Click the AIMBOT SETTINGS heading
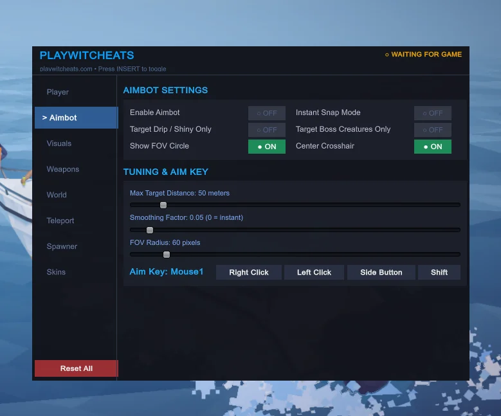Screen dimensions: 501x416 [165, 90]
